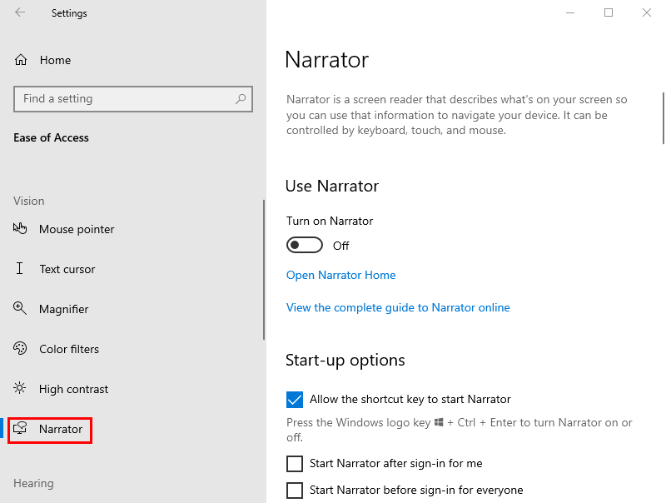
Task: Click the Narrator monitor icon
Action: point(20,428)
